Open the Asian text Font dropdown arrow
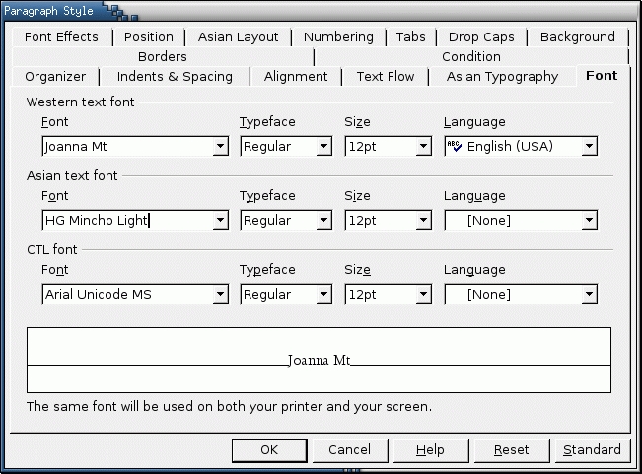This screenshot has width=642, height=474. (x=220, y=221)
